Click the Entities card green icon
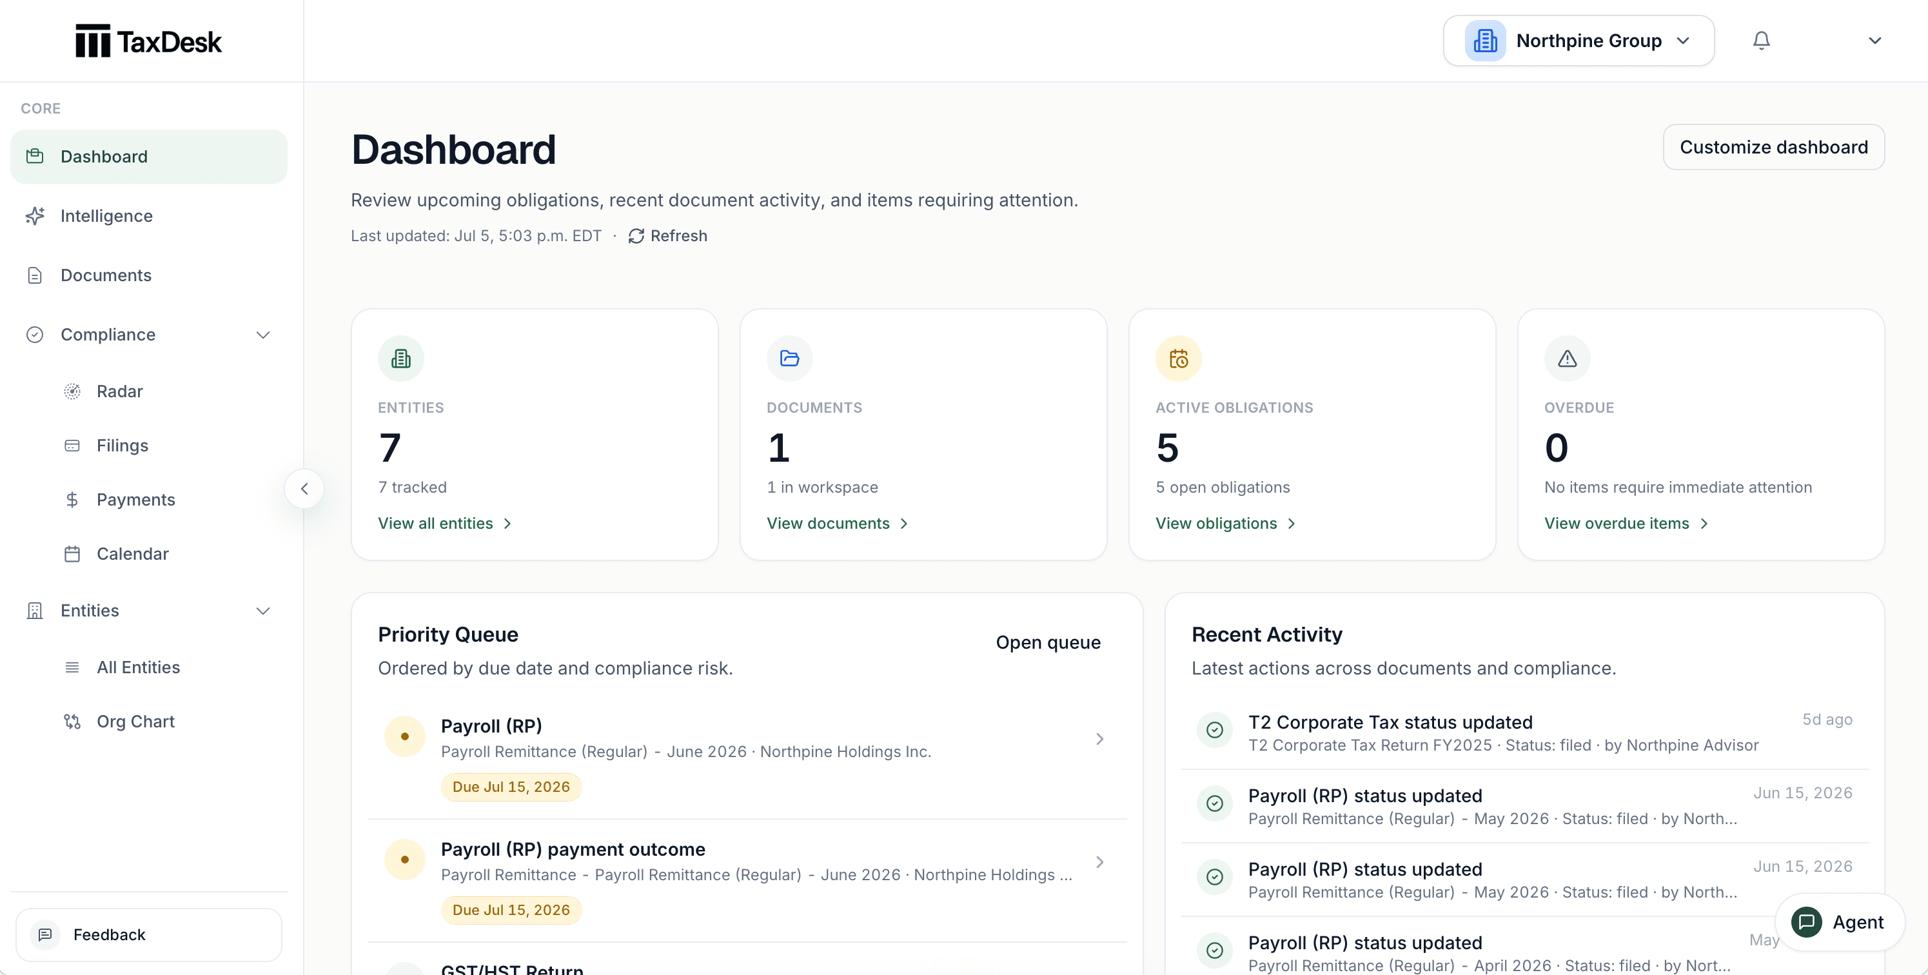This screenshot has width=1928, height=975. pos(401,359)
